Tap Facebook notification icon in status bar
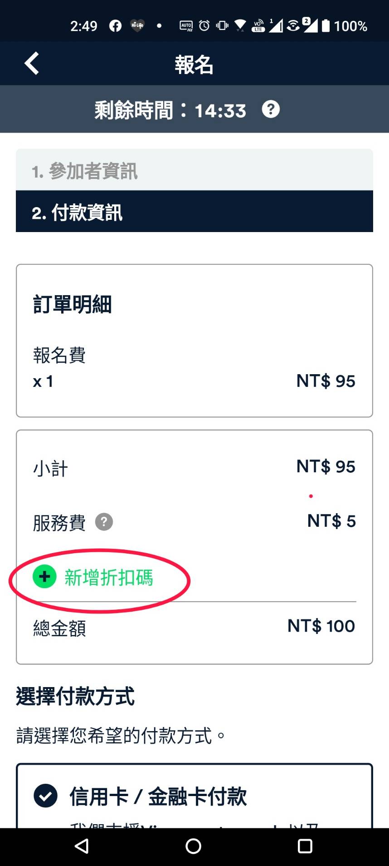Image resolution: width=389 pixels, height=866 pixels. 115,26
